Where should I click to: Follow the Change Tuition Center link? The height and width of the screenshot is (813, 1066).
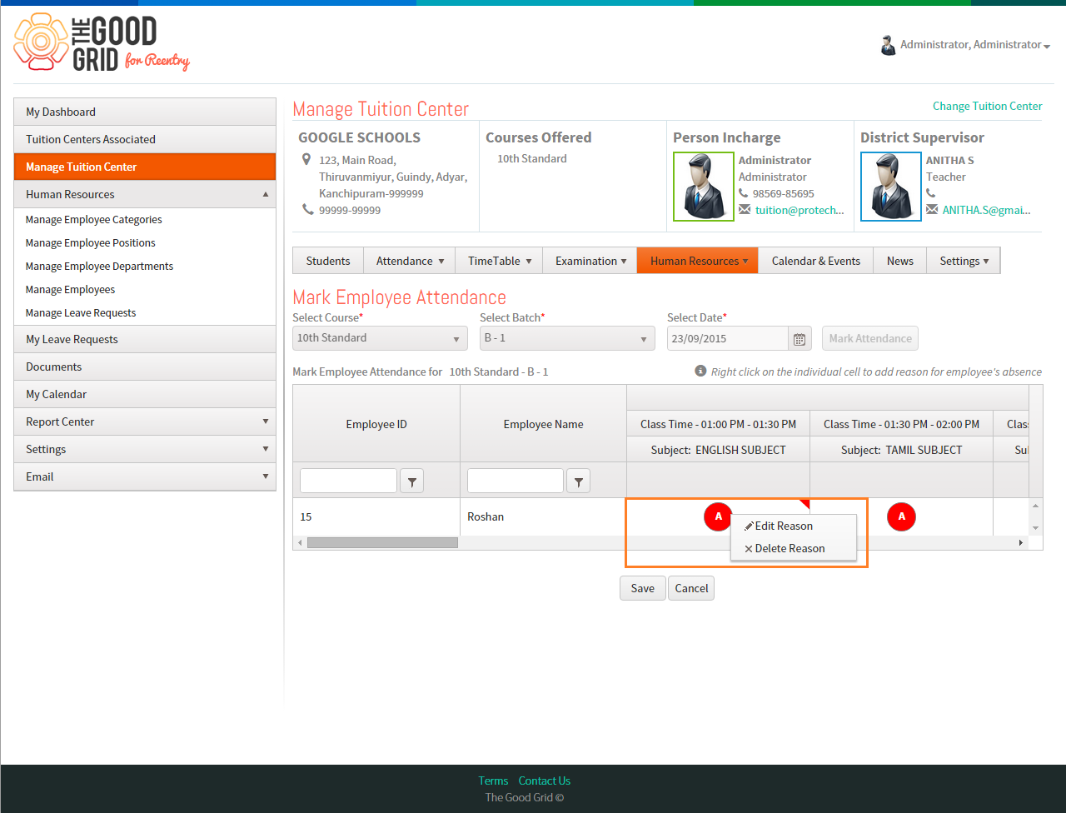click(x=987, y=106)
